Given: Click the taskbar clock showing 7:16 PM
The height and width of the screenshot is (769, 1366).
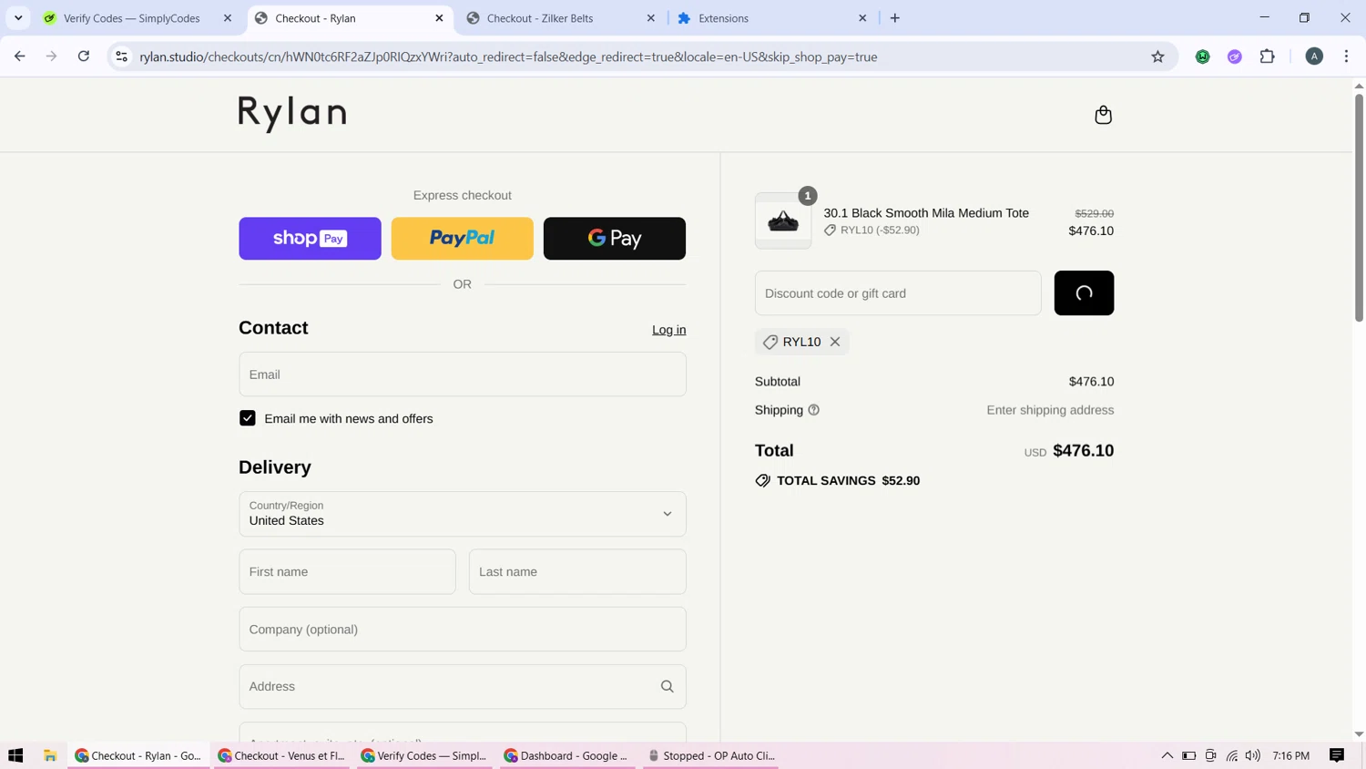Looking at the screenshot, I should (x=1290, y=755).
